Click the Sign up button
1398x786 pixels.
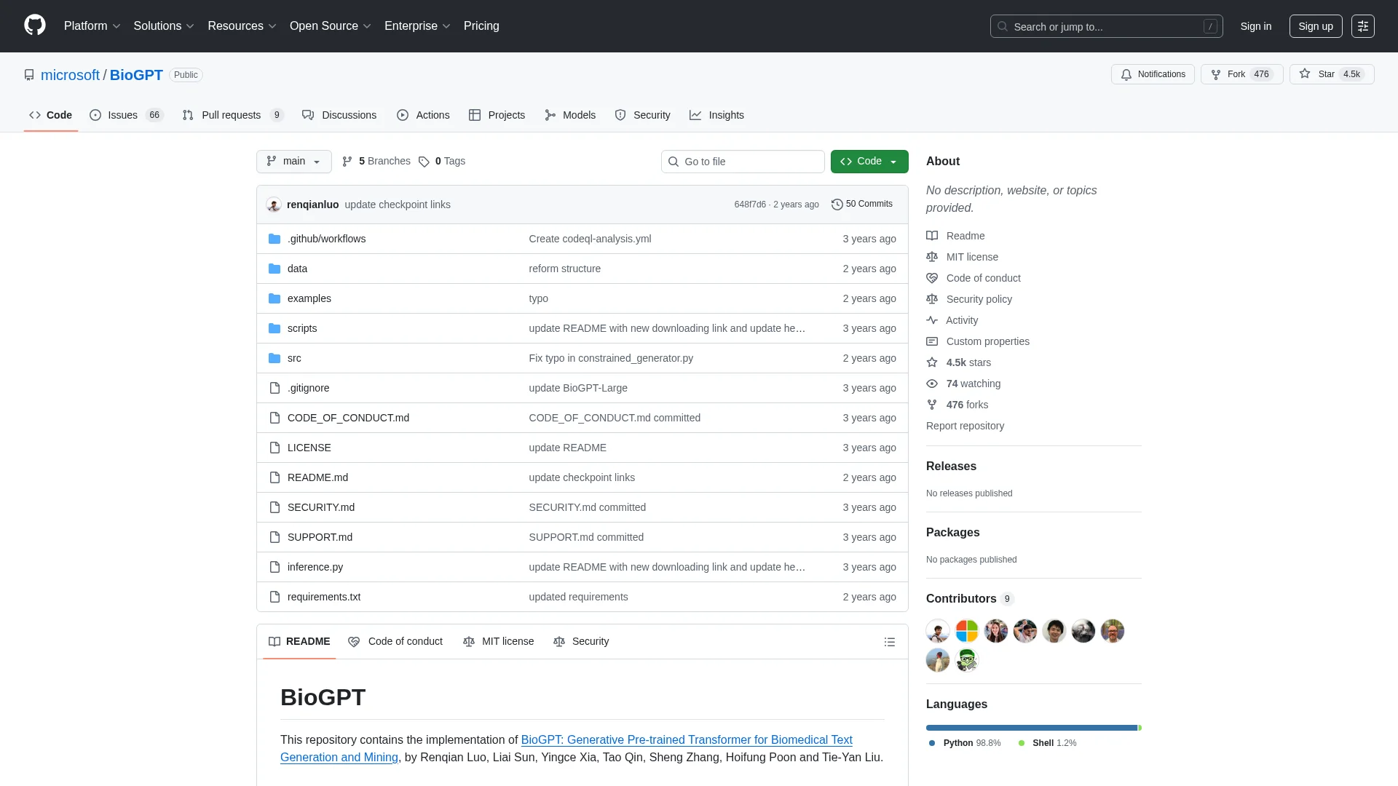pyautogui.click(x=1315, y=26)
